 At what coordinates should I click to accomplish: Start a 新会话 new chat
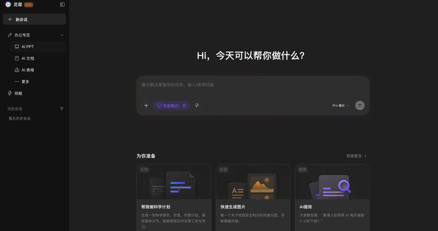[34, 19]
